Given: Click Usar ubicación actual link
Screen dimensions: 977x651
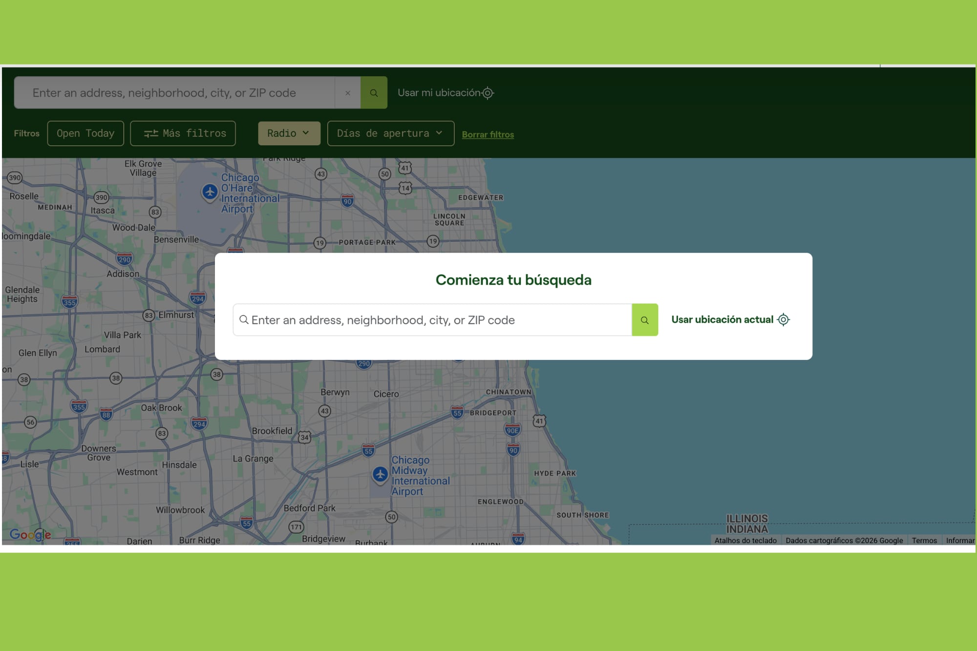Looking at the screenshot, I should 722,319.
